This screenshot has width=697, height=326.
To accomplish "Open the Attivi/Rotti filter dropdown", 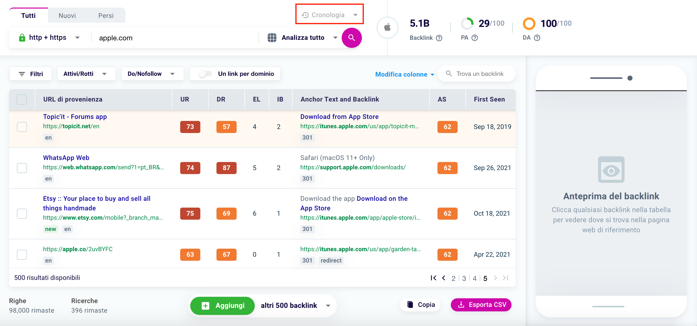I will [86, 74].
